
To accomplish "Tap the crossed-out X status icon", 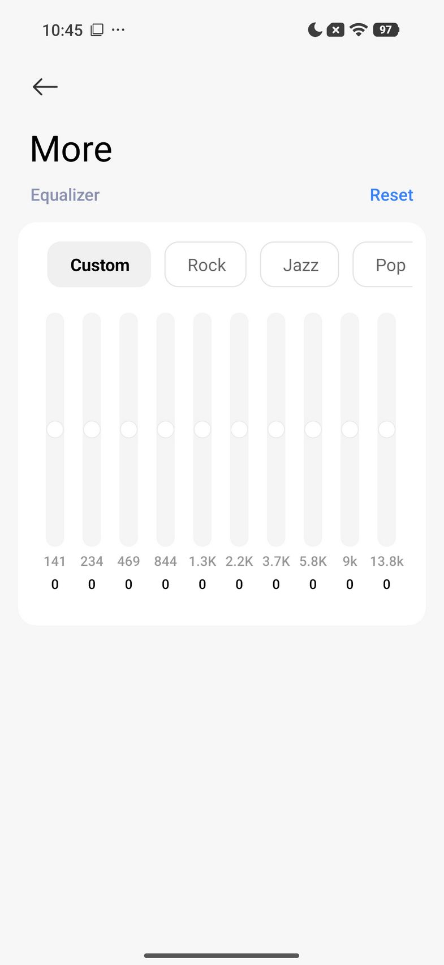I will pos(336,29).
